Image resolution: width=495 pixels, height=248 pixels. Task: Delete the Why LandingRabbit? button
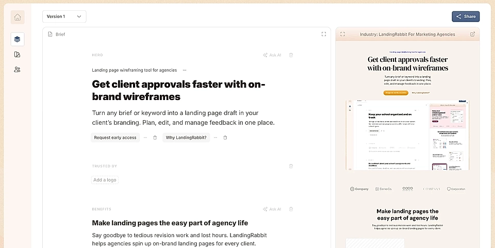coord(225,138)
